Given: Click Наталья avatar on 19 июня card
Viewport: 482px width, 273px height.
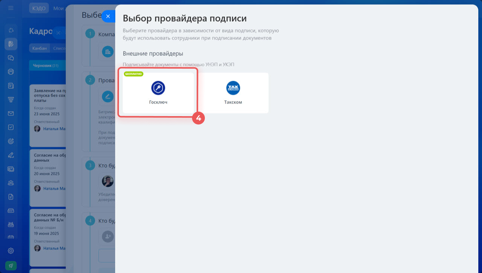Looking at the screenshot, I should pos(37,248).
